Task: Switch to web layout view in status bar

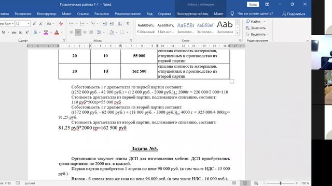Action: click(256, 183)
